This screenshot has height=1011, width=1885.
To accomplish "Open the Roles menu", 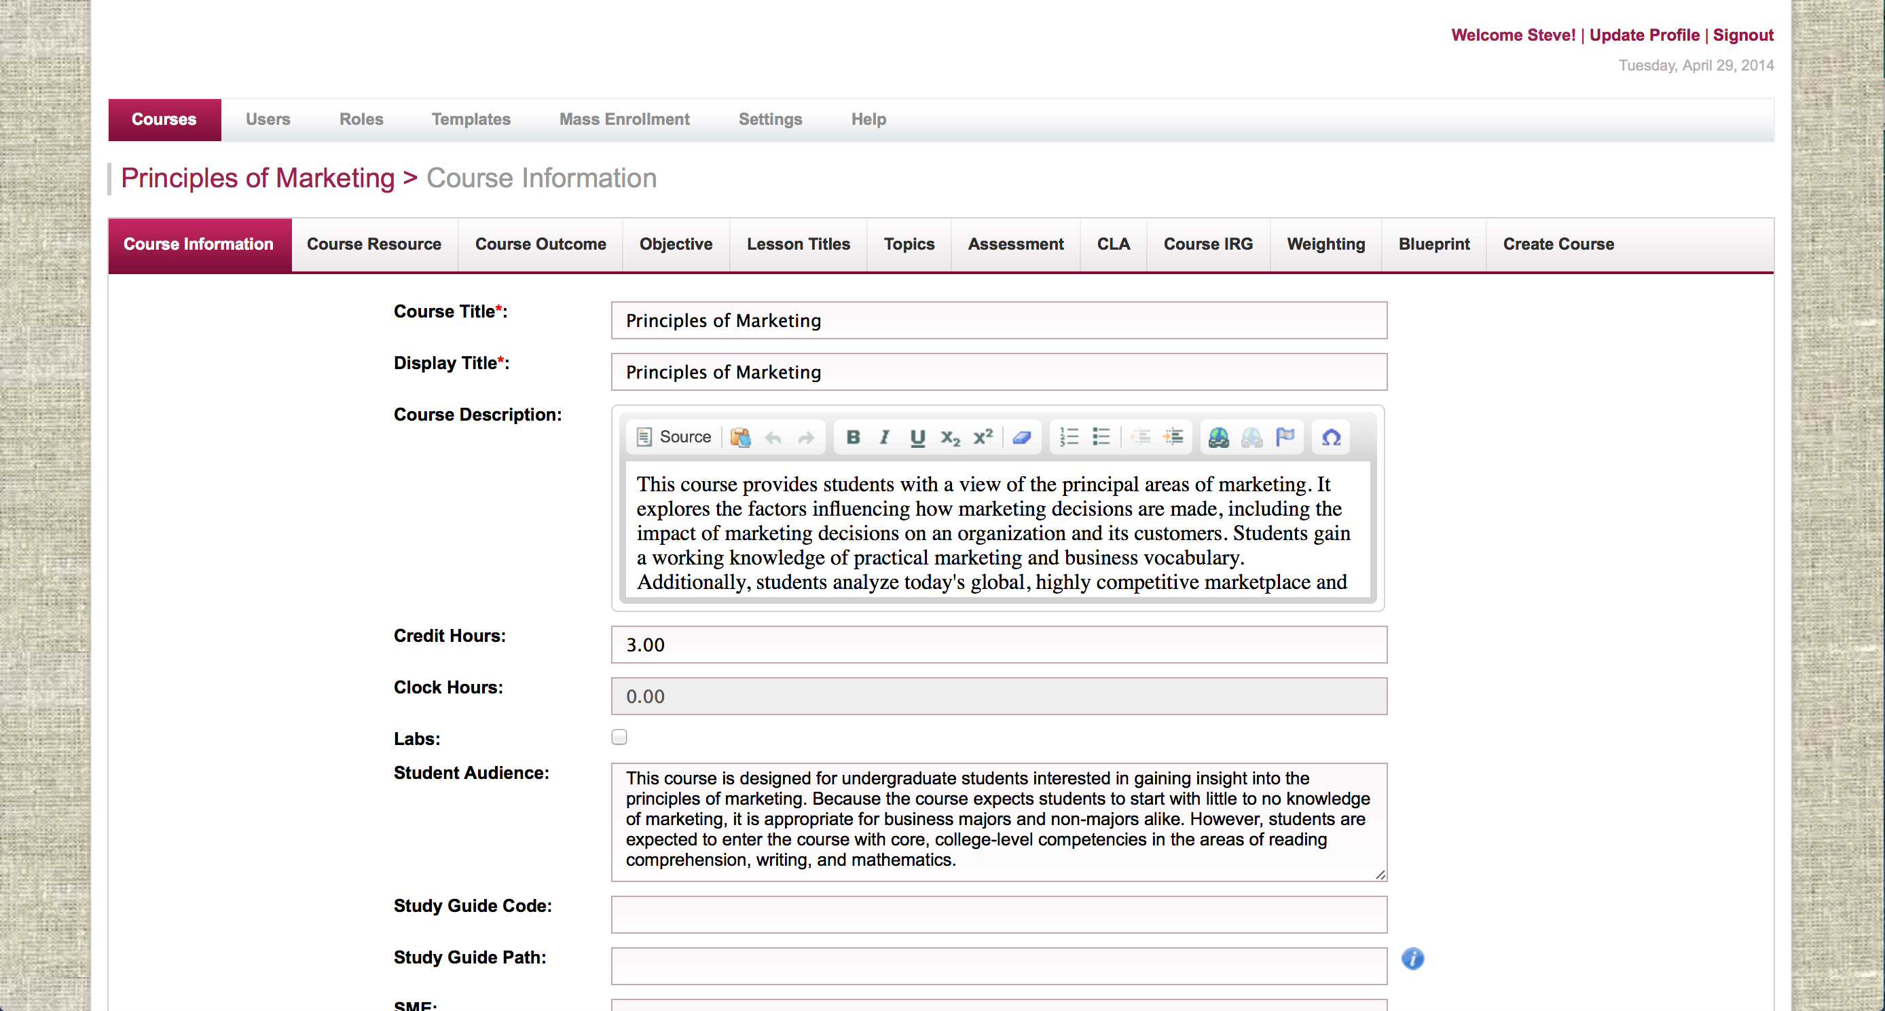I will 361,119.
